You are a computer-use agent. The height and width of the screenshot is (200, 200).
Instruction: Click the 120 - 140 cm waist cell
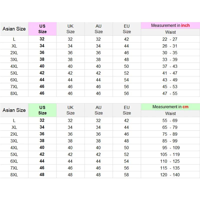coord(170,175)
